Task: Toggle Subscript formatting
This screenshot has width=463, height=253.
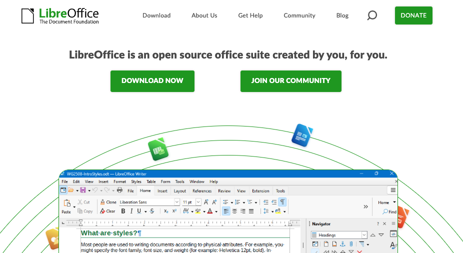Action: point(166,211)
